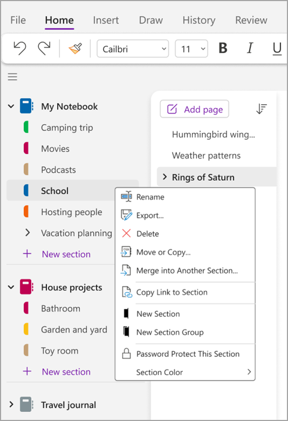288x421 pixels.
Task: Toggle the hamburger navigation pane icon
Action: tap(12, 77)
